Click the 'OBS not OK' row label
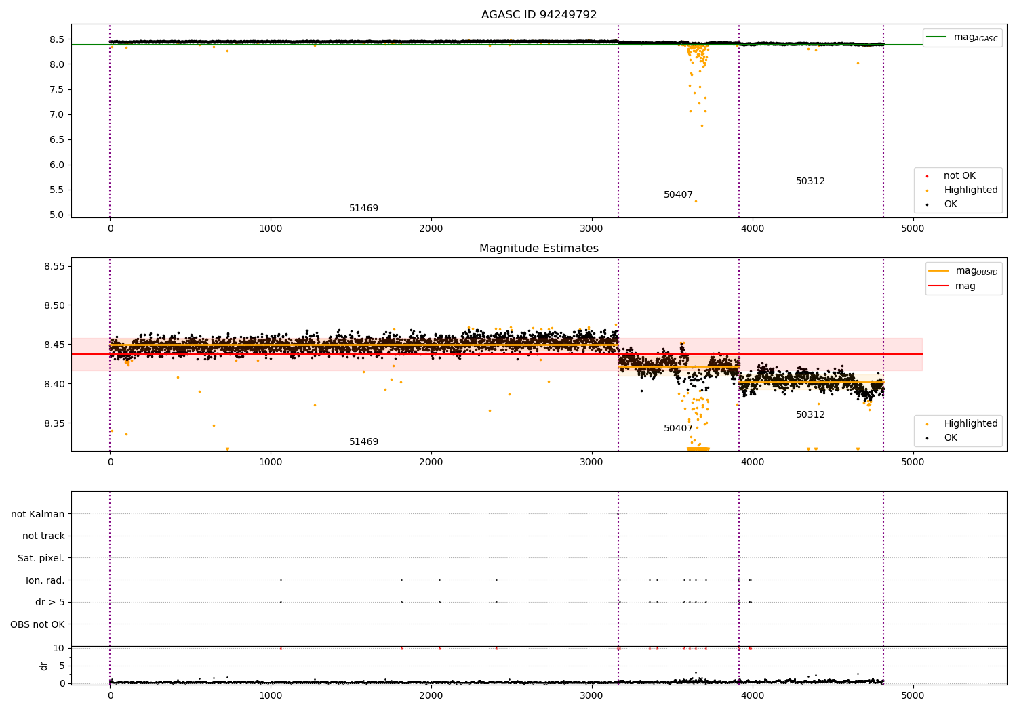The height and width of the screenshot is (711, 1017). pyautogui.click(x=38, y=624)
